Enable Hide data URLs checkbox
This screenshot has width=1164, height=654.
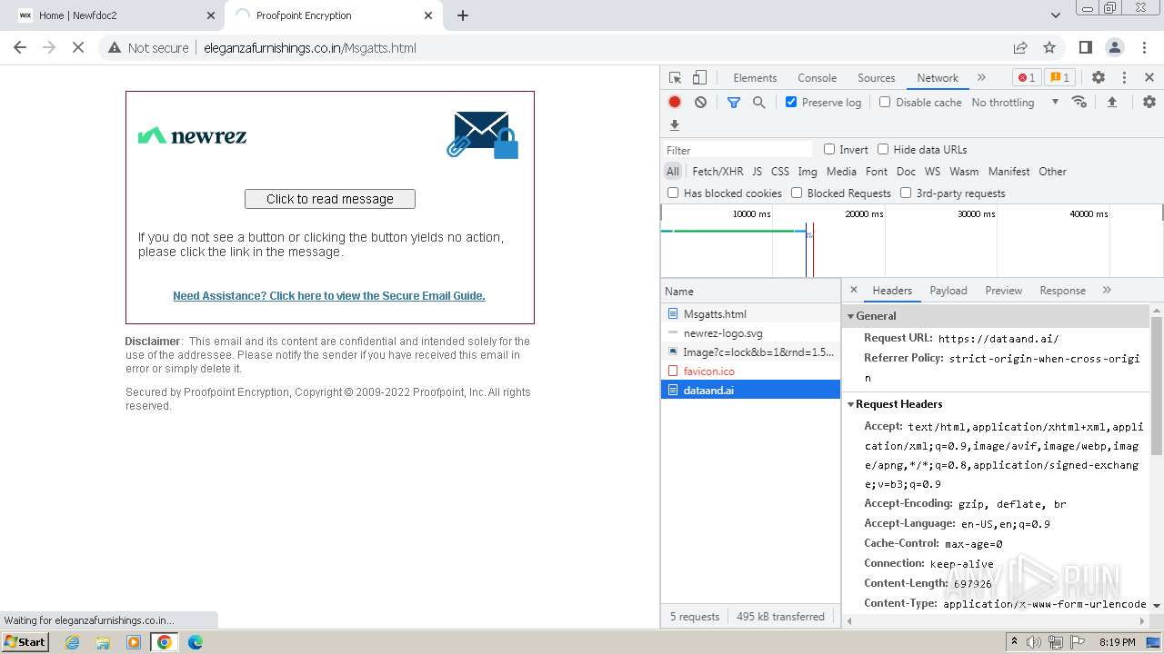(x=883, y=149)
